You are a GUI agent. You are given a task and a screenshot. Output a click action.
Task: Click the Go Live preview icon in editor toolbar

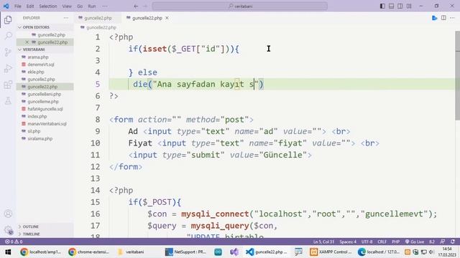click(434, 18)
